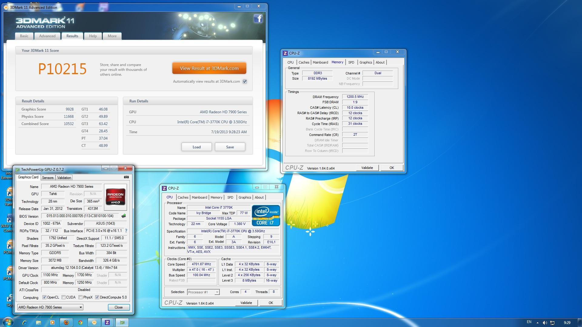
Task: Click the GPU-Z BIOS save chip icon
Action: (124, 216)
